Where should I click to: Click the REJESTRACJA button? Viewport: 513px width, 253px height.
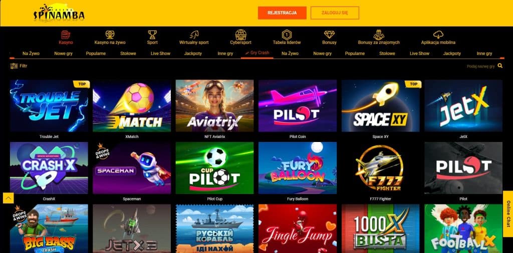tap(282, 13)
